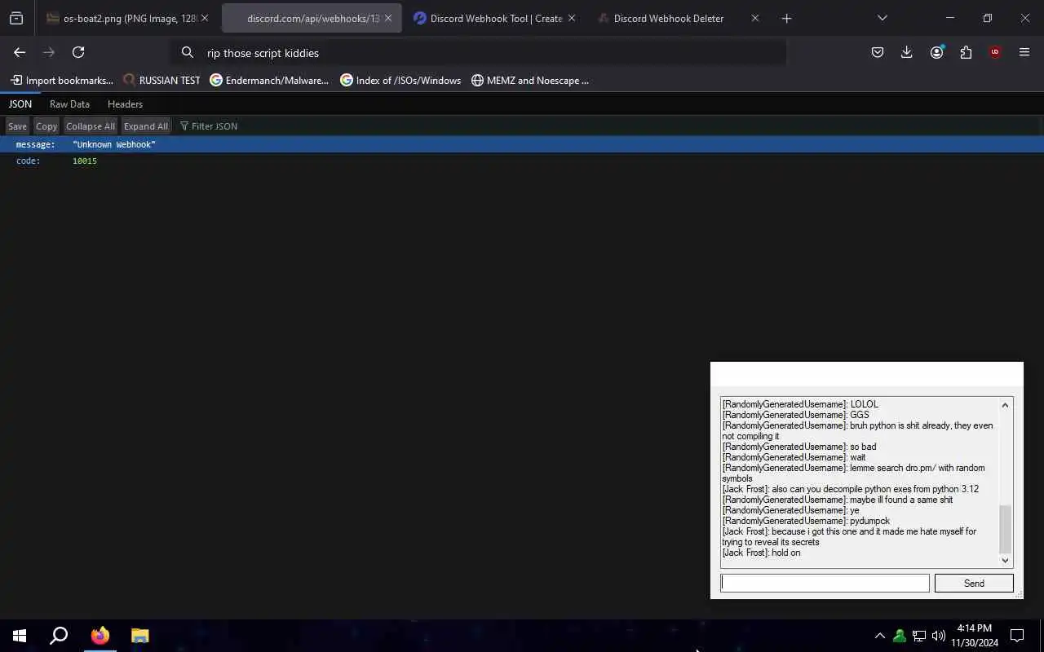Reload the current page
1044x652 pixels.
(x=78, y=52)
